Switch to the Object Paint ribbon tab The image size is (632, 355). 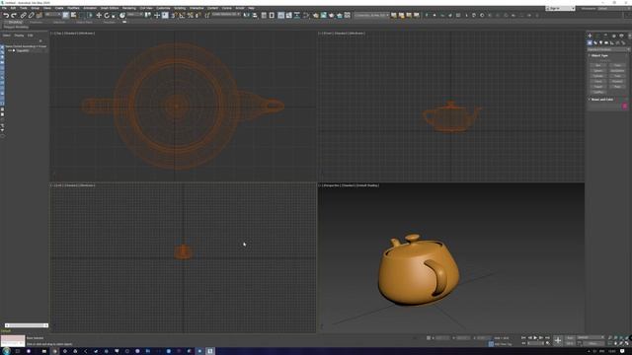[84, 22]
